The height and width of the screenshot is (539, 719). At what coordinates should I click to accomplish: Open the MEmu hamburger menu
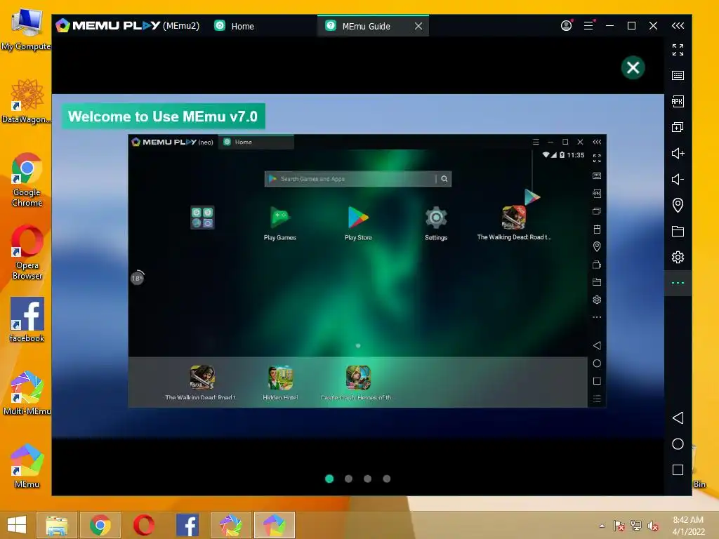(588, 26)
